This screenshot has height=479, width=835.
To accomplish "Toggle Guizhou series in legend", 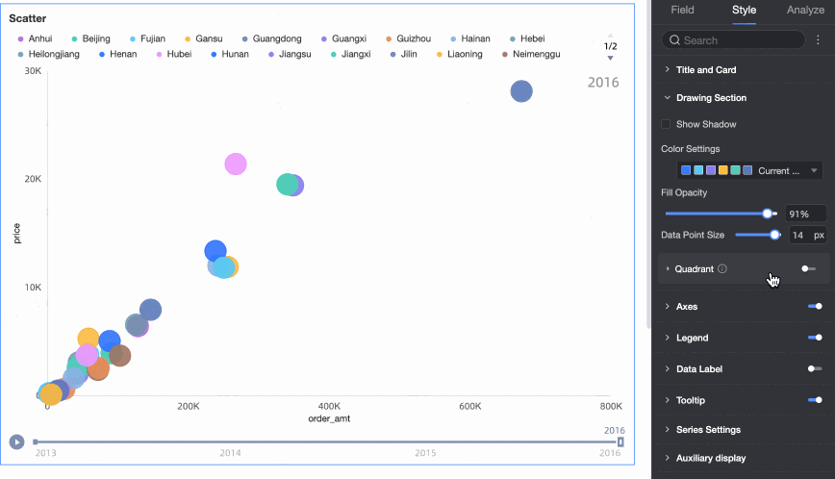I will (409, 38).
